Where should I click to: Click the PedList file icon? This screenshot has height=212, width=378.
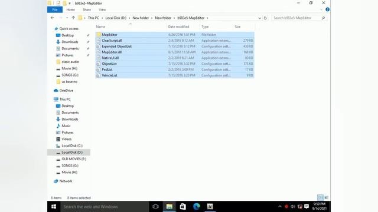tap(99, 69)
